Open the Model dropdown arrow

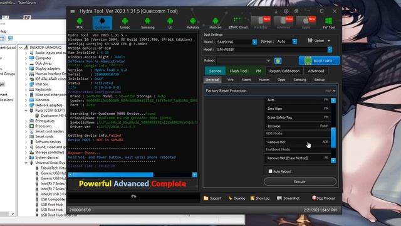tap(330, 50)
